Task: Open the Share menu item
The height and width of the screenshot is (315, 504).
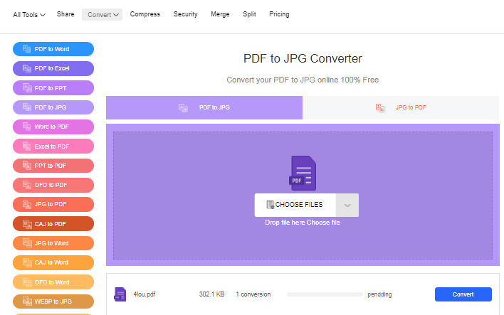Action: tap(65, 14)
